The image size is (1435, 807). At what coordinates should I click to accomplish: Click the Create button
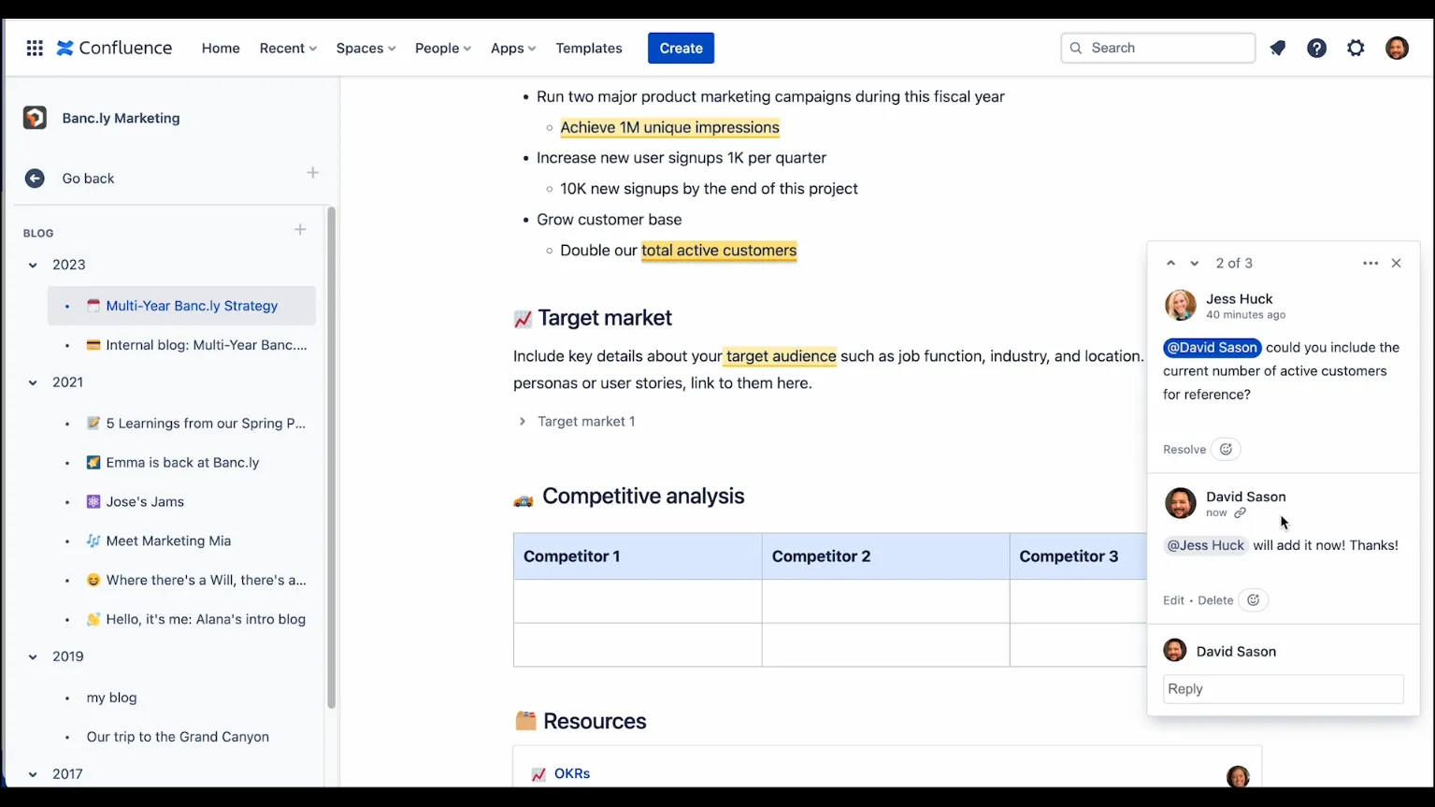click(x=681, y=48)
